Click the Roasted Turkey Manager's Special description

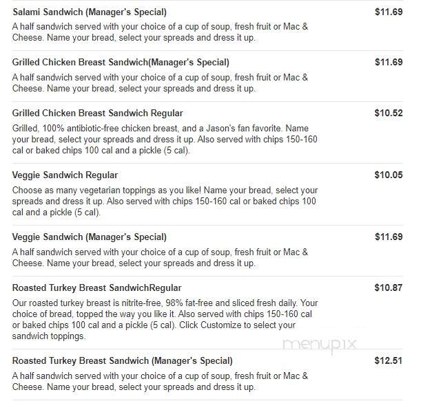[160, 381]
